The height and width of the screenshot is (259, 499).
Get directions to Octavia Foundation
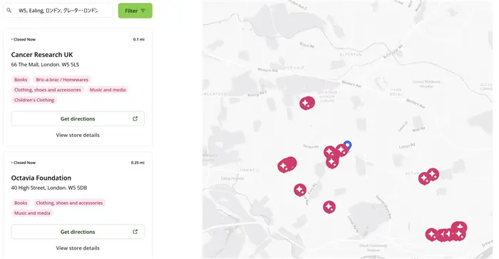coord(78,232)
